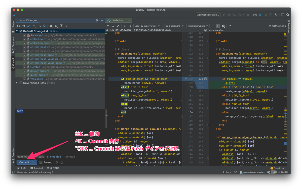
Task: Click Git rollback icon in main toolbar
Action: tap(276, 15)
